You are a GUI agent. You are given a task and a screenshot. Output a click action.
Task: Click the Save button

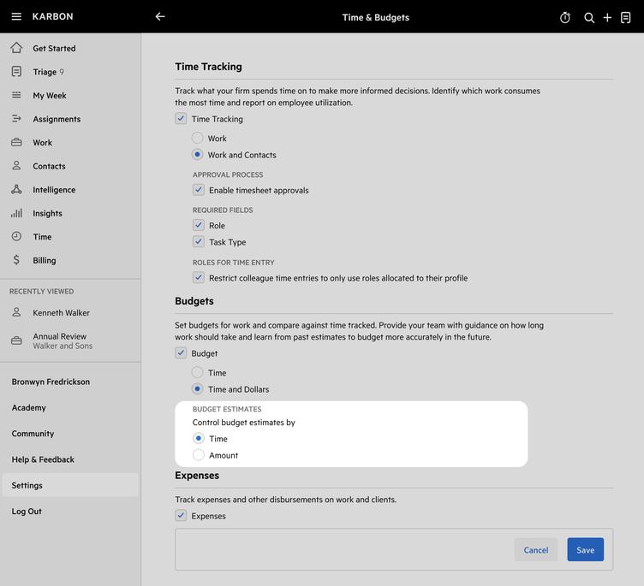585,550
